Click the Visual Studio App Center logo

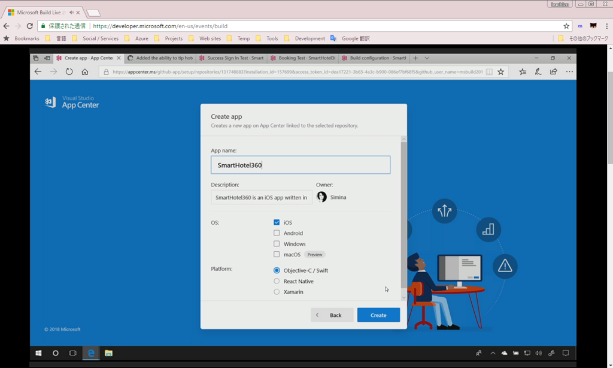(72, 102)
